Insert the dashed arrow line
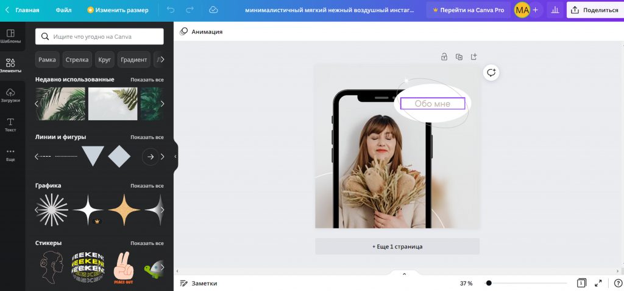Image resolution: width=624 pixels, height=291 pixels. [43, 156]
